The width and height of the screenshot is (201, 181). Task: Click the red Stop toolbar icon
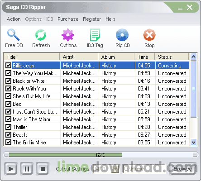pyautogui.click(x=149, y=35)
